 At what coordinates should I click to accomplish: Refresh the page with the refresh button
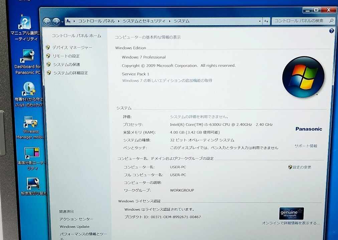(266, 21)
